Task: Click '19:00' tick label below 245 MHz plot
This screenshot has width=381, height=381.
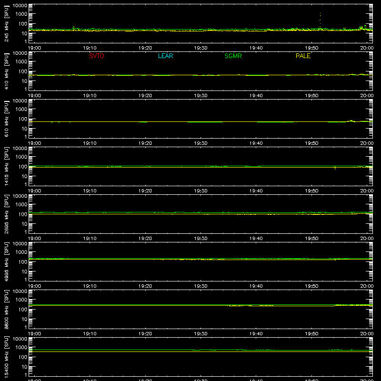Action: [x=34, y=48]
